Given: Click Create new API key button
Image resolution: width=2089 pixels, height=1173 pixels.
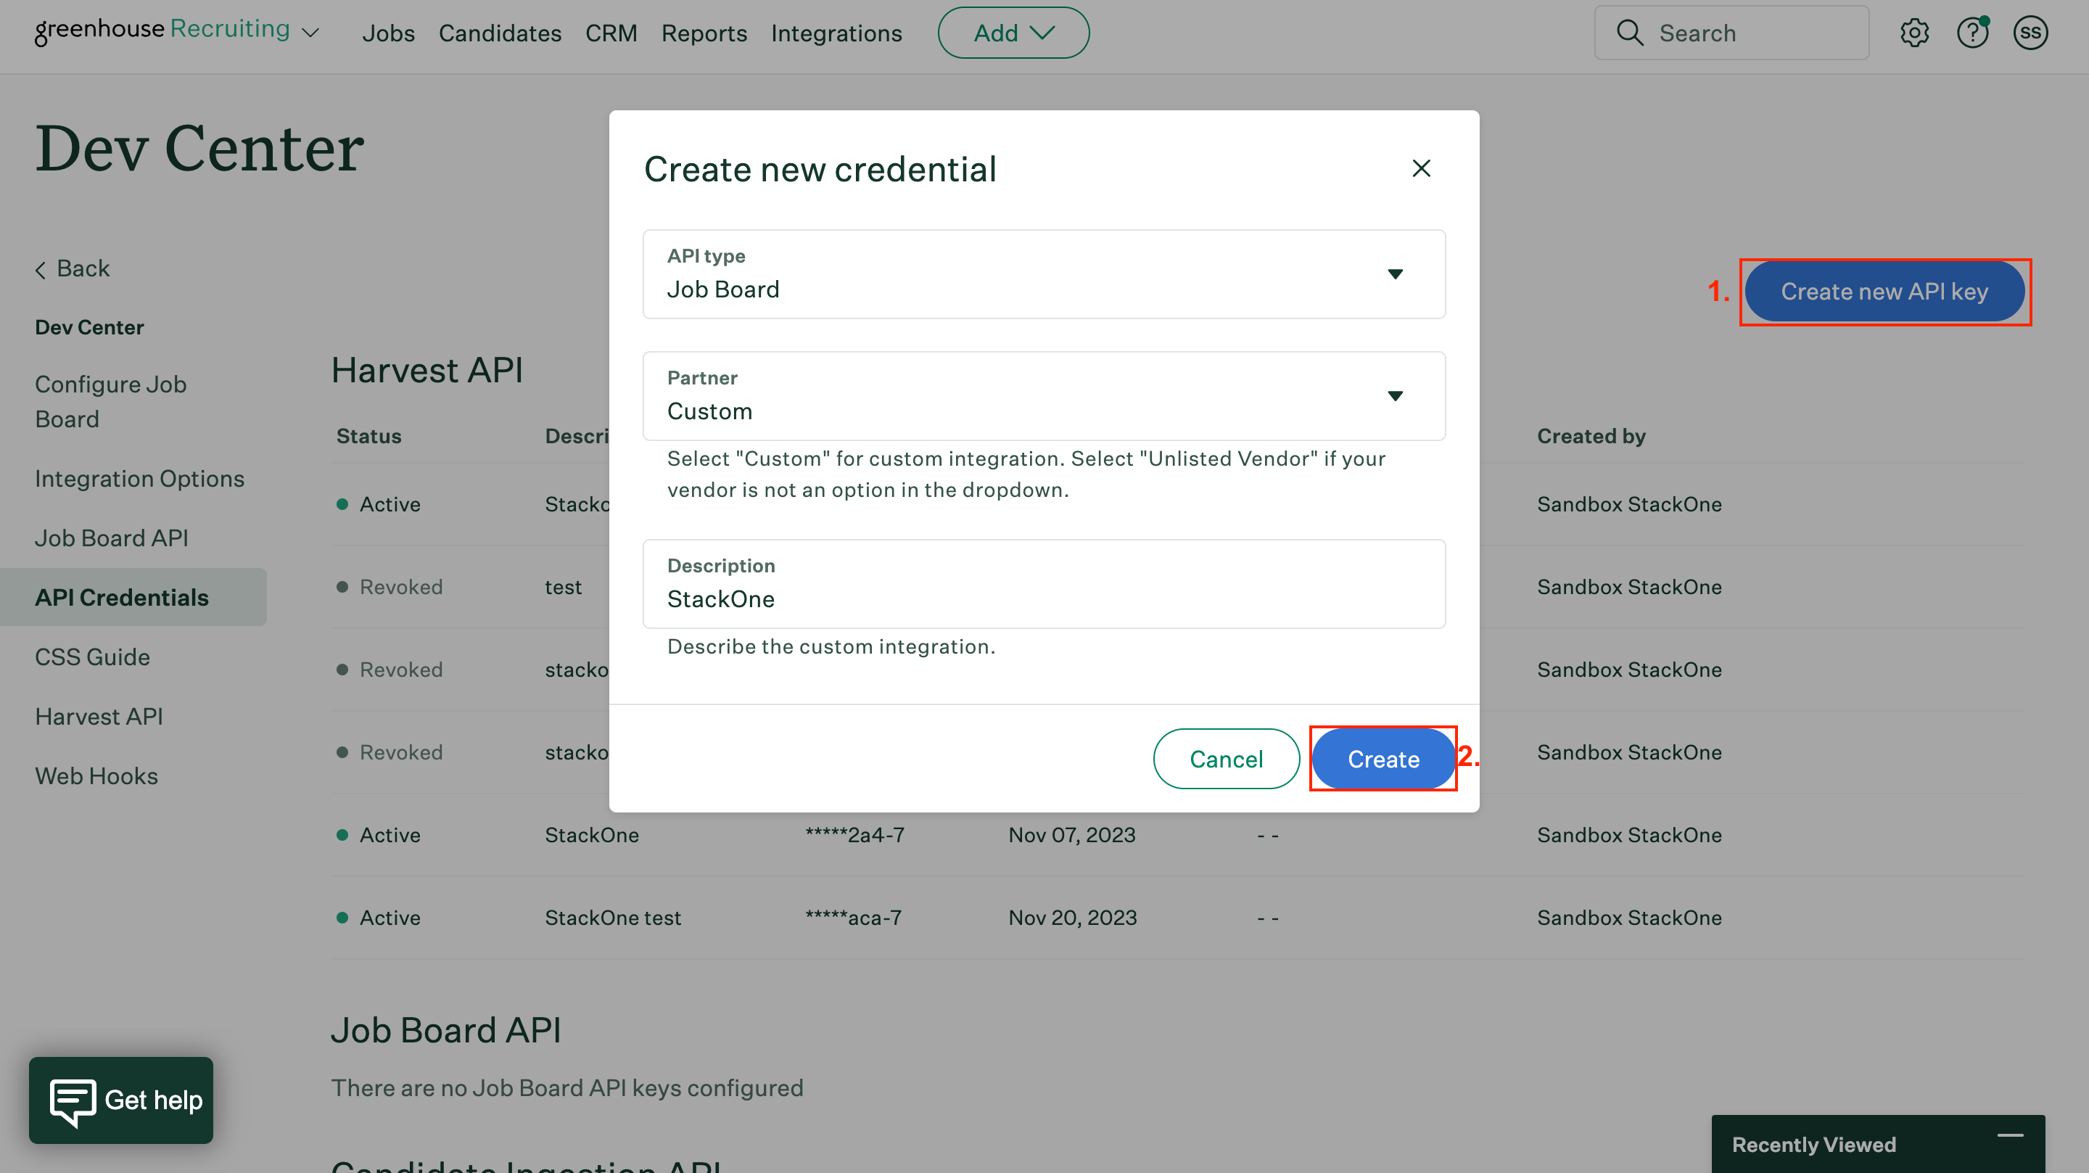Looking at the screenshot, I should click(x=1883, y=291).
